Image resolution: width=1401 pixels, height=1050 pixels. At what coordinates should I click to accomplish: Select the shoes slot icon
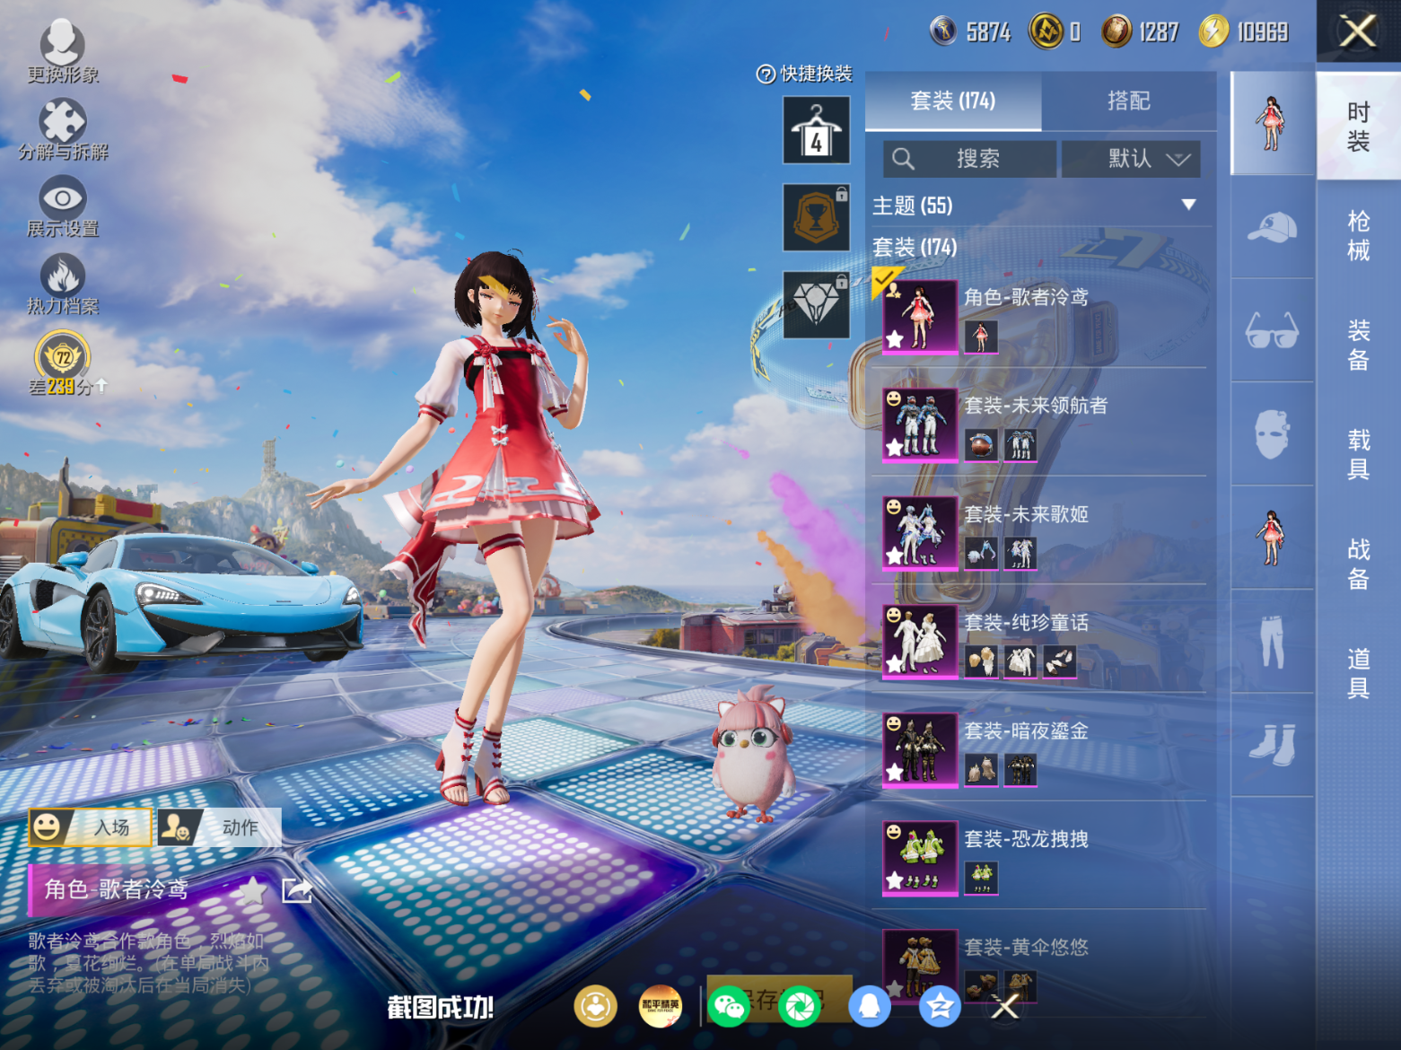point(1272,746)
